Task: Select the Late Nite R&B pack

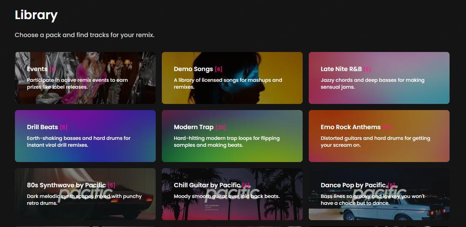Action: (379, 78)
